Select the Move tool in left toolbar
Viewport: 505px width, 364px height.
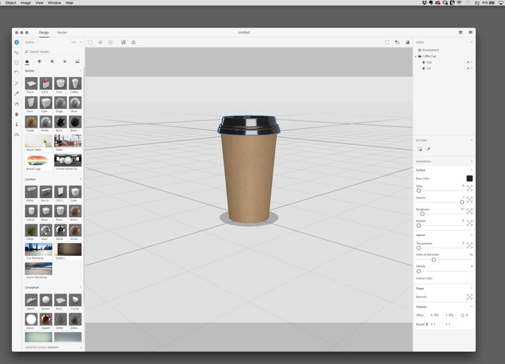(x=16, y=52)
